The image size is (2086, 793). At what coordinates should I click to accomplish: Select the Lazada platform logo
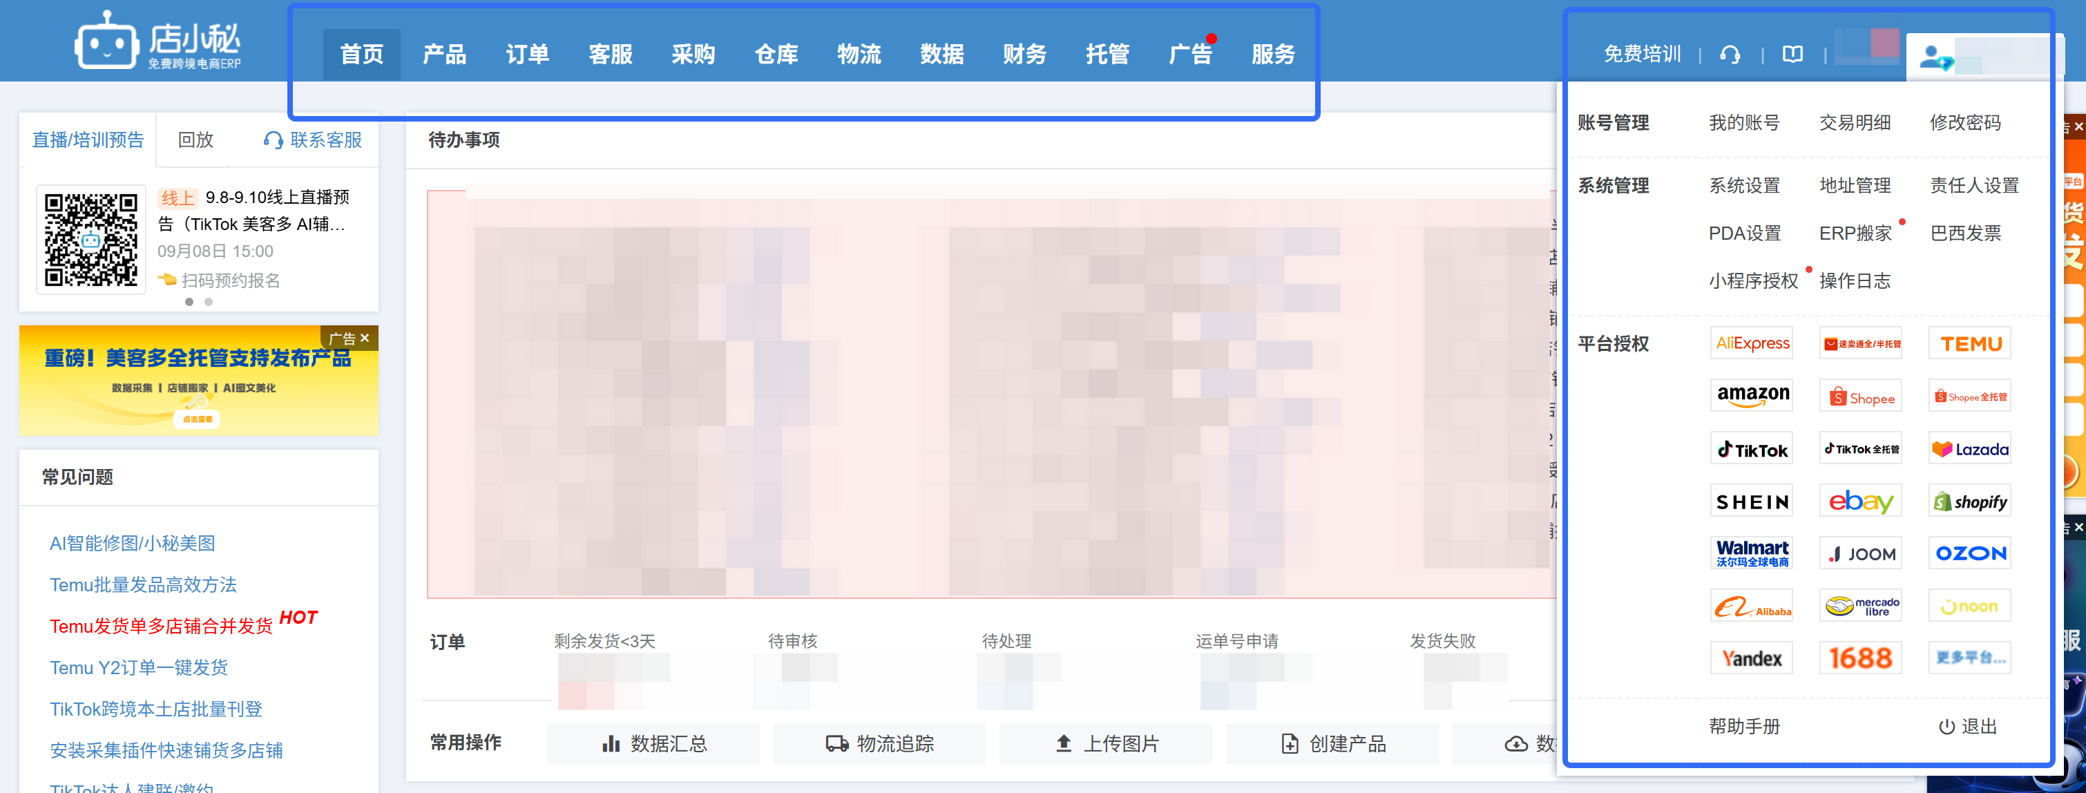(1970, 449)
